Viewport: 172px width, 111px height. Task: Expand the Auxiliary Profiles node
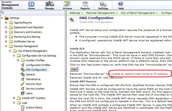click(x=18, y=60)
